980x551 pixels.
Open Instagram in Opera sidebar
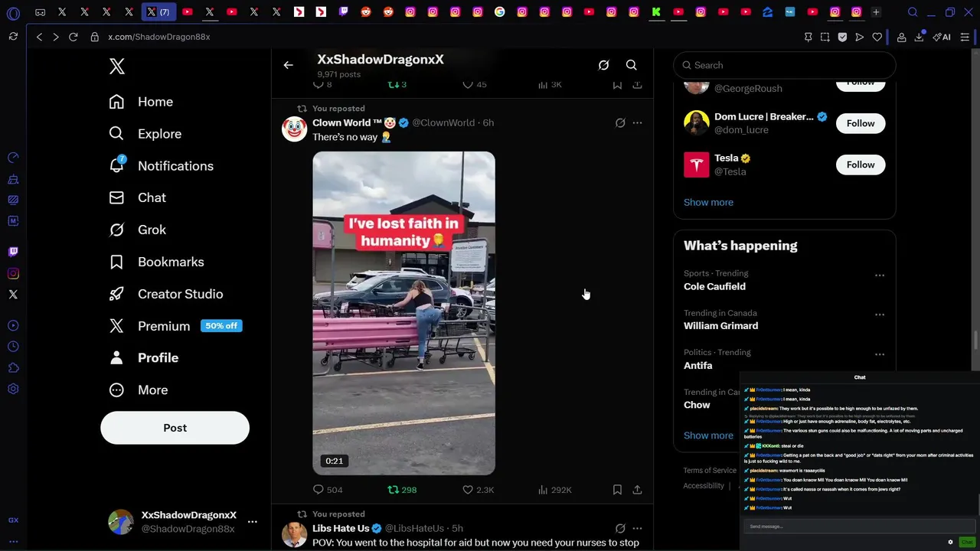[x=13, y=273]
